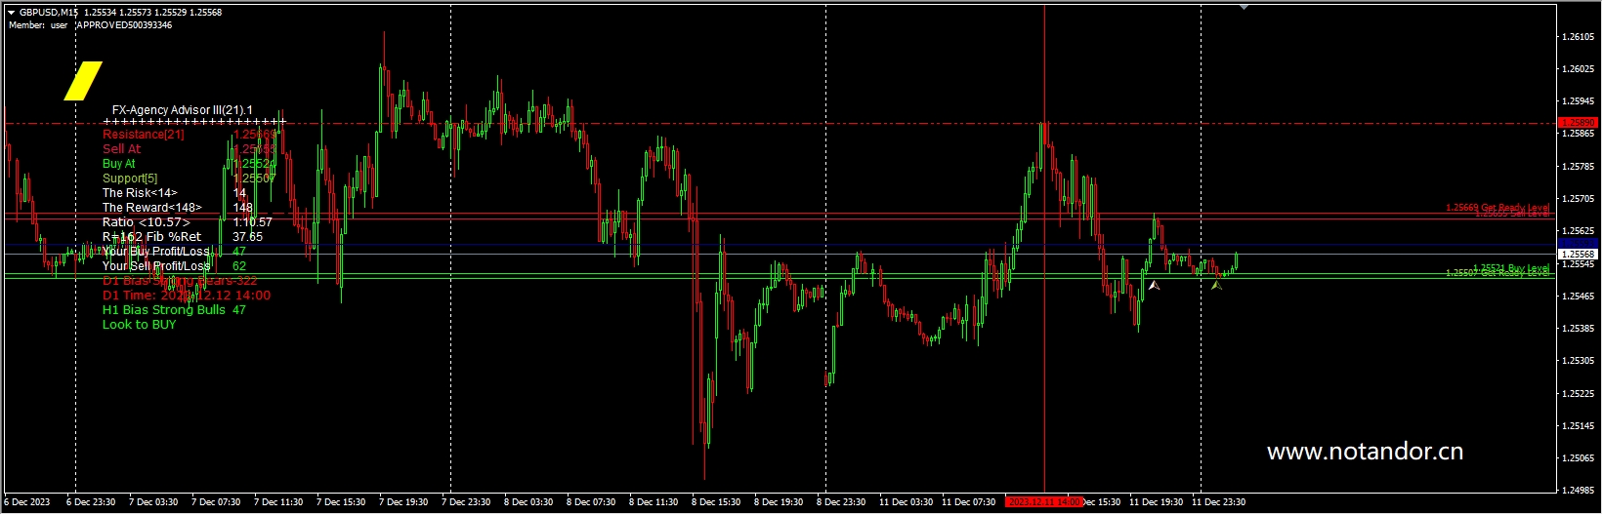
Task: Click the 'Your Buy Profit/Loss' label
Action: pos(156,252)
